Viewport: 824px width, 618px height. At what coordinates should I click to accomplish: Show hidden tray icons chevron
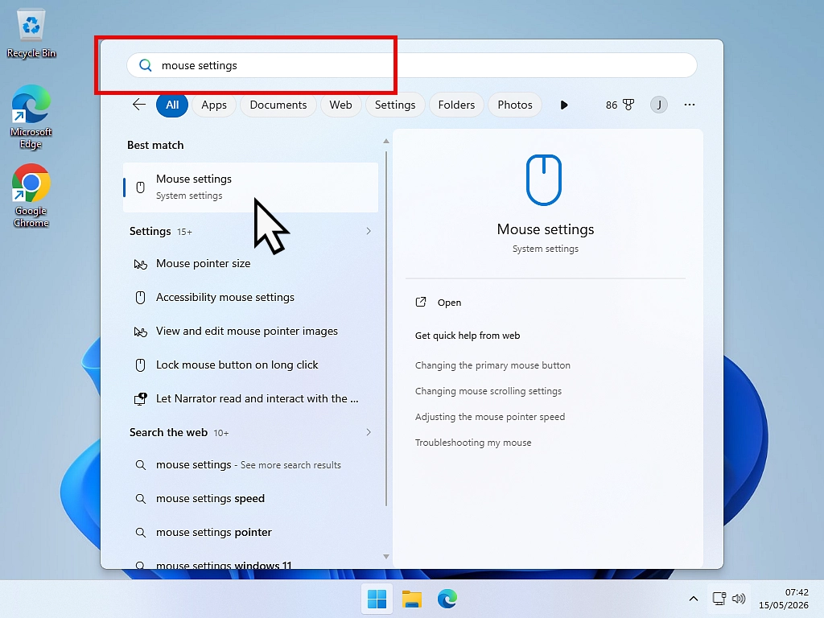[693, 599]
